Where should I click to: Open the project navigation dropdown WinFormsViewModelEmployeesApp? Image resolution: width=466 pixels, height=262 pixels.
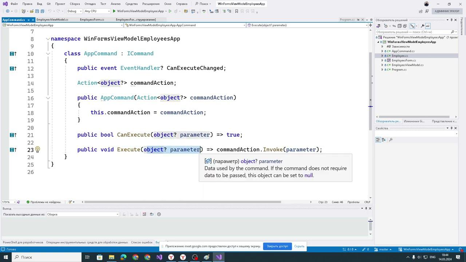tap(63, 25)
